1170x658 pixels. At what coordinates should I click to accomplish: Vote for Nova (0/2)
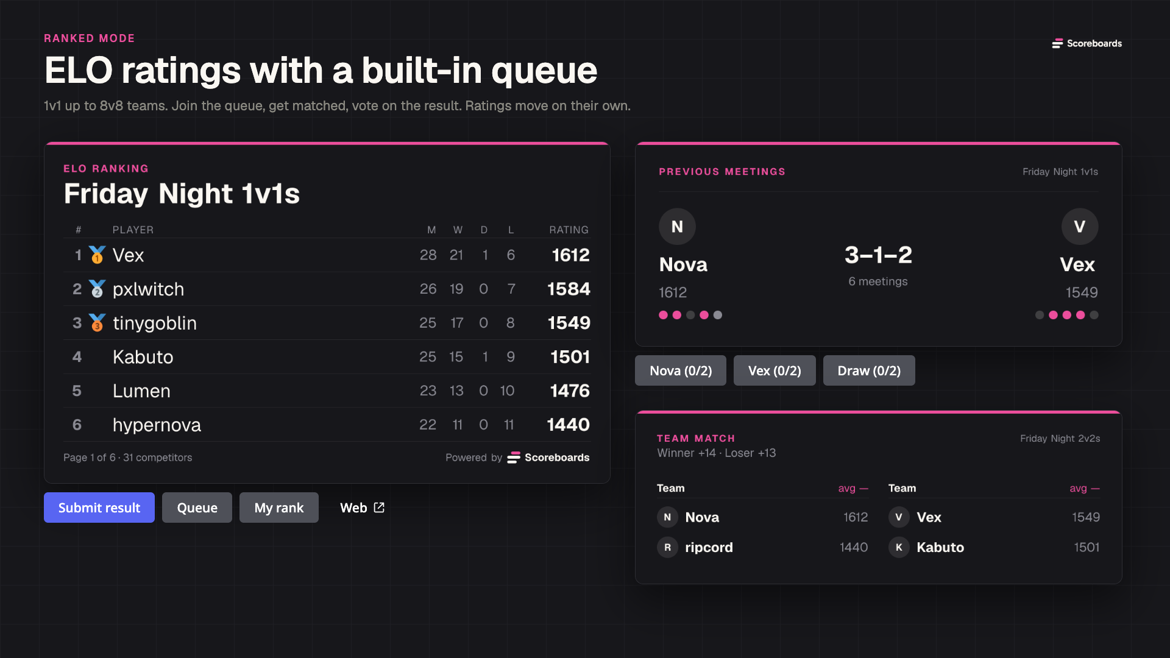click(x=681, y=370)
